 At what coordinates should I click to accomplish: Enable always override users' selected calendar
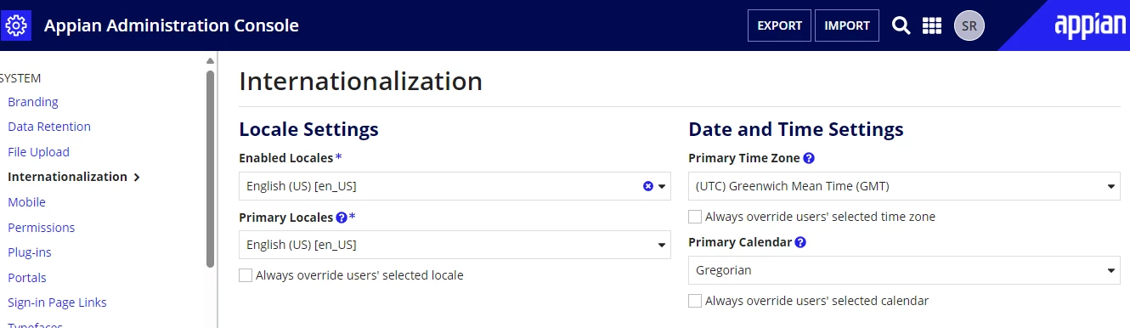point(695,301)
